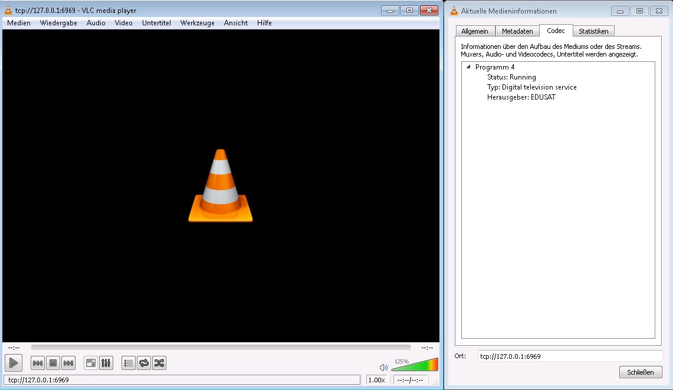
Task: Click remaining time label right of seek bar
Action: click(x=427, y=348)
